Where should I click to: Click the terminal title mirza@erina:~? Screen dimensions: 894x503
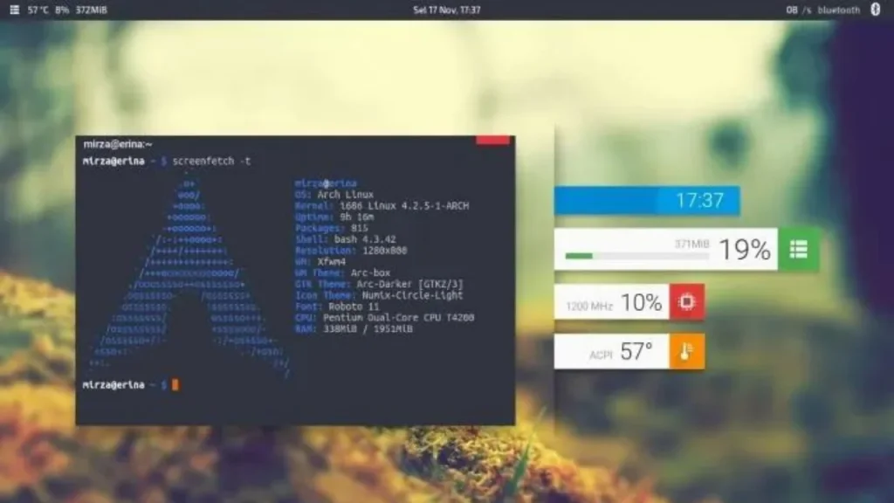click(118, 144)
